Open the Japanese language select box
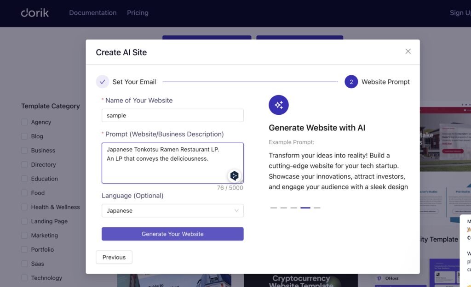Screen dimensions: 471x287 click(x=172, y=211)
